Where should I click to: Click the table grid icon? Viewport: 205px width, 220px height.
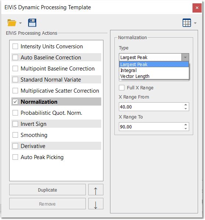tap(187, 23)
